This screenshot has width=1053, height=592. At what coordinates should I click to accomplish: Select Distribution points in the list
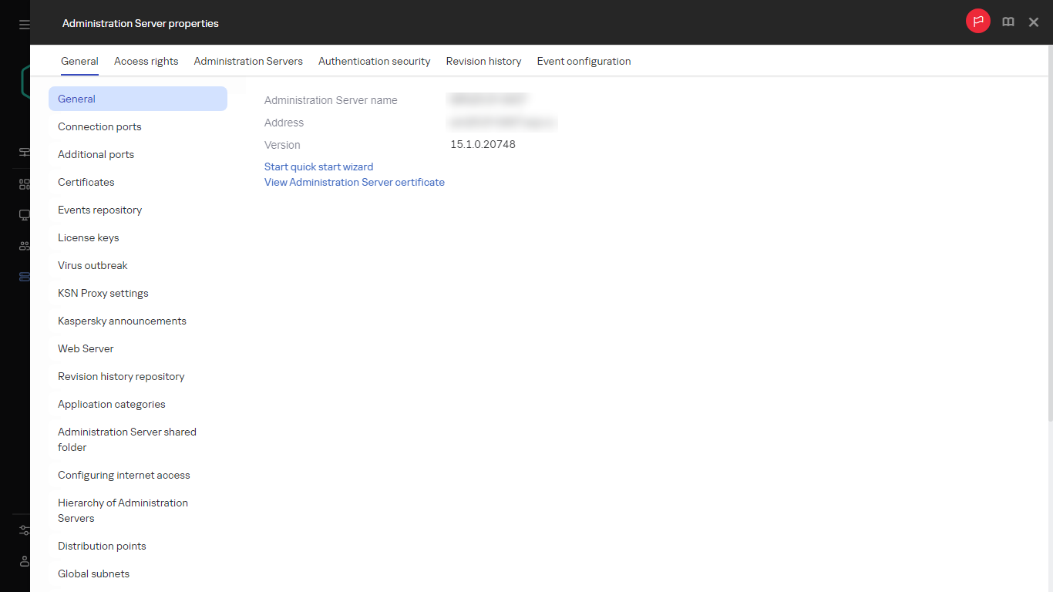pyautogui.click(x=102, y=546)
